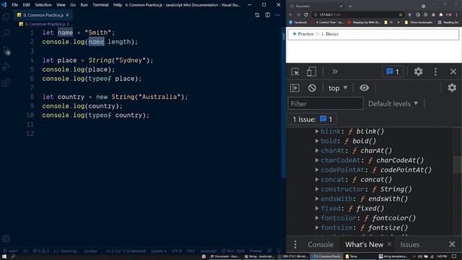Screen dimensions: 462x260
Task: Open the Default levels dropdown
Action: pyautogui.click(x=393, y=104)
